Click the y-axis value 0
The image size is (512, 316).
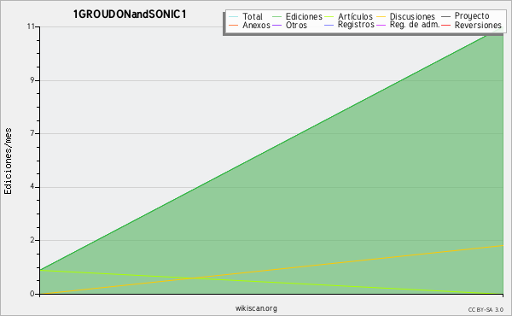[32, 294]
